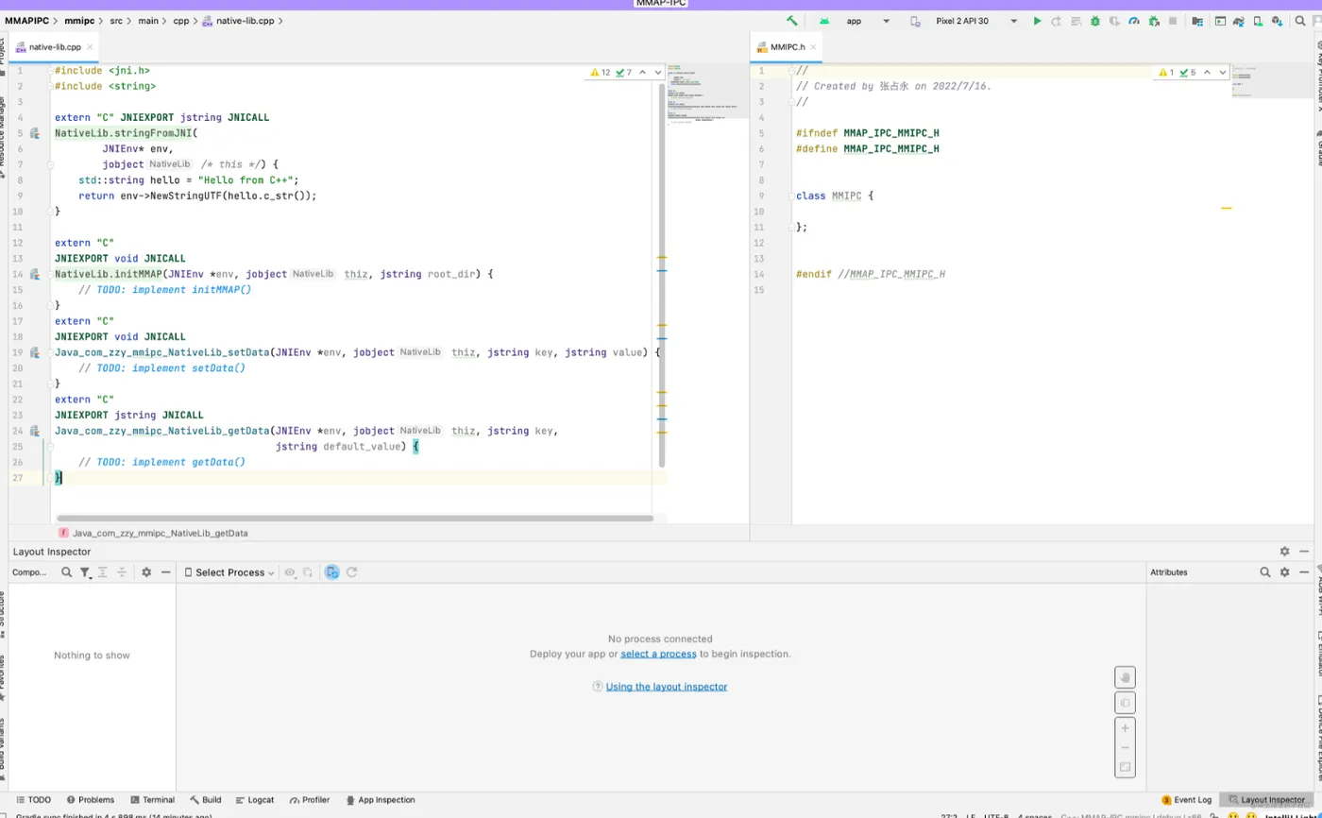Debug the app with bug icon

[1095, 21]
